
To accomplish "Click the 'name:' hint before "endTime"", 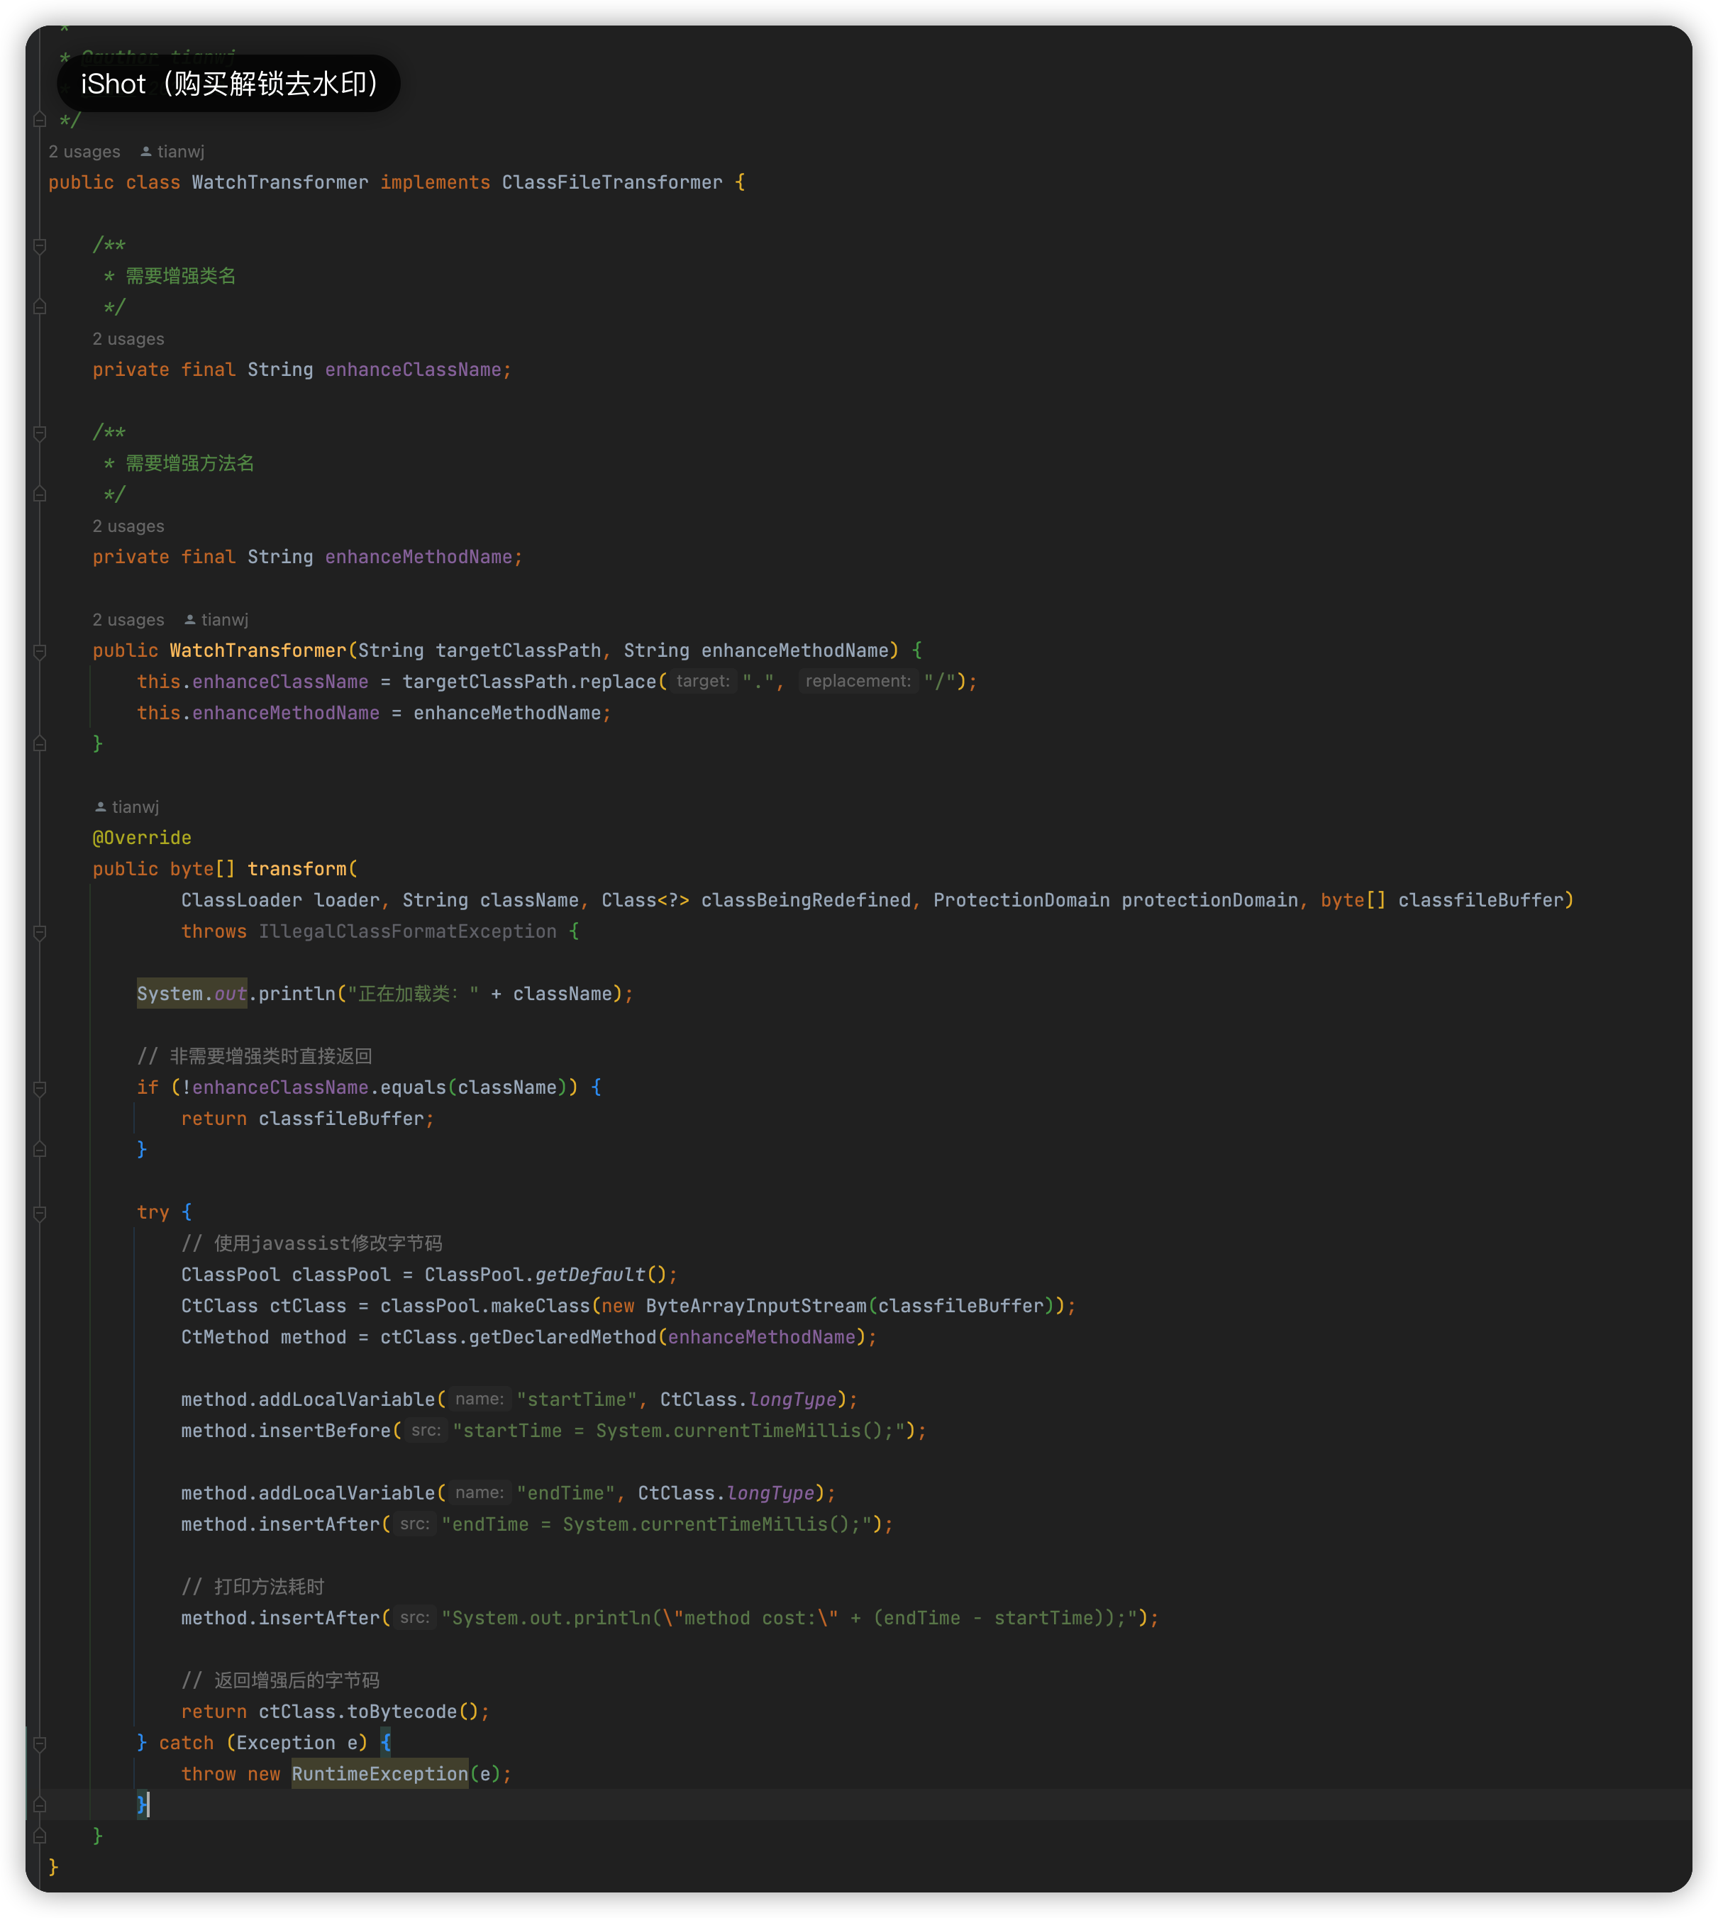I will point(480,1492).
